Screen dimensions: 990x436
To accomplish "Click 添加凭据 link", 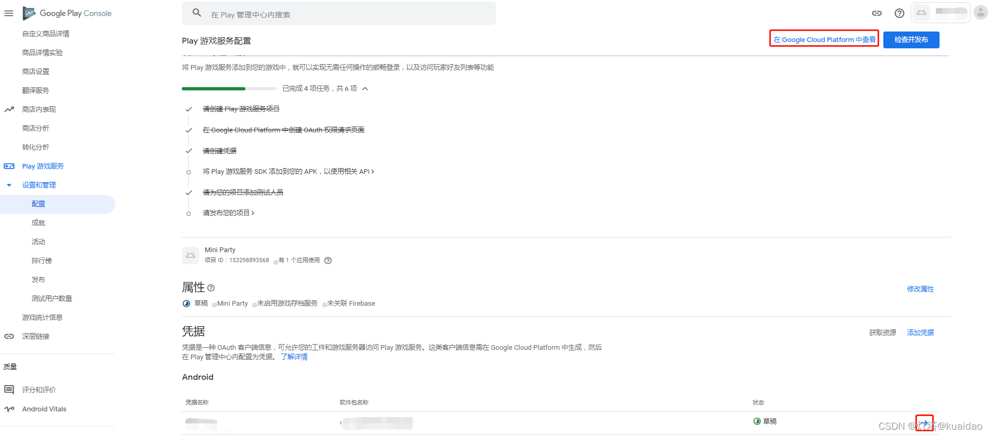I will coord(921,333).
